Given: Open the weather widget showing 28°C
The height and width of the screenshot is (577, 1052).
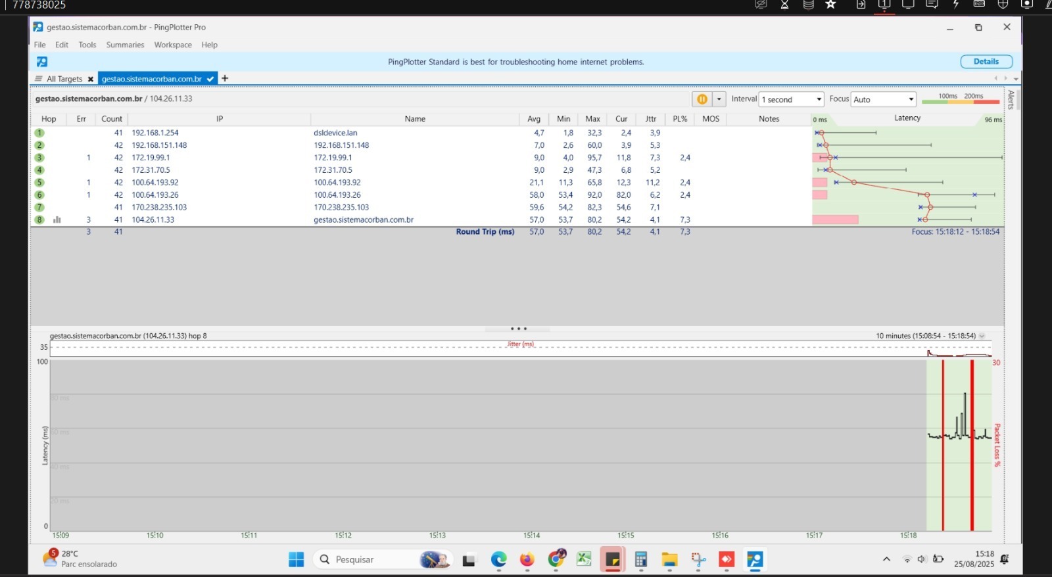Looking at the screenshot, I should (x=80, y=559).
